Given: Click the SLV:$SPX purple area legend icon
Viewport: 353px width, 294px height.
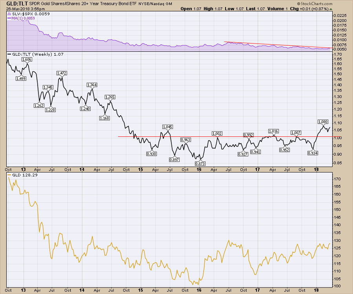Looking at the screenshot, I should point(9,14).
